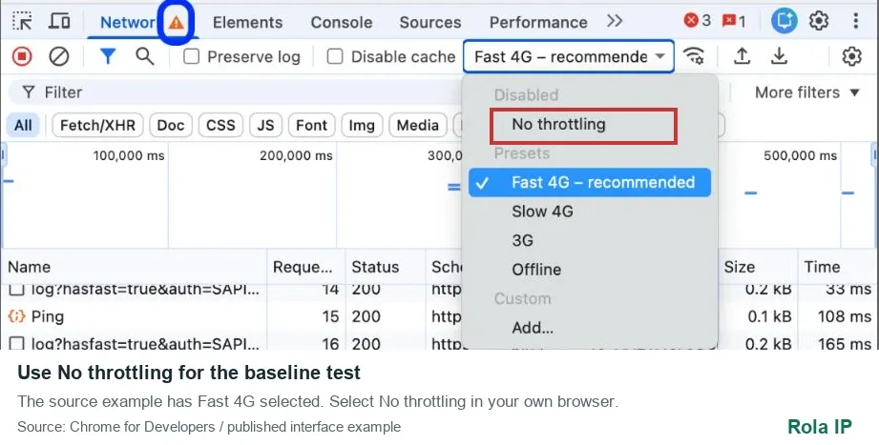
Task: Filter by Doc requests
Action: pos(171,125)
